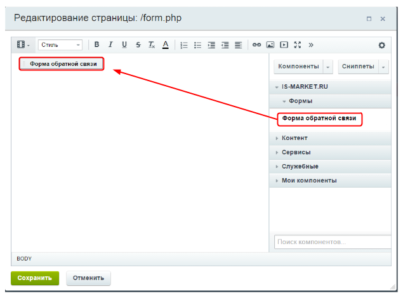Insert a numbered list

tap(184, 45)
